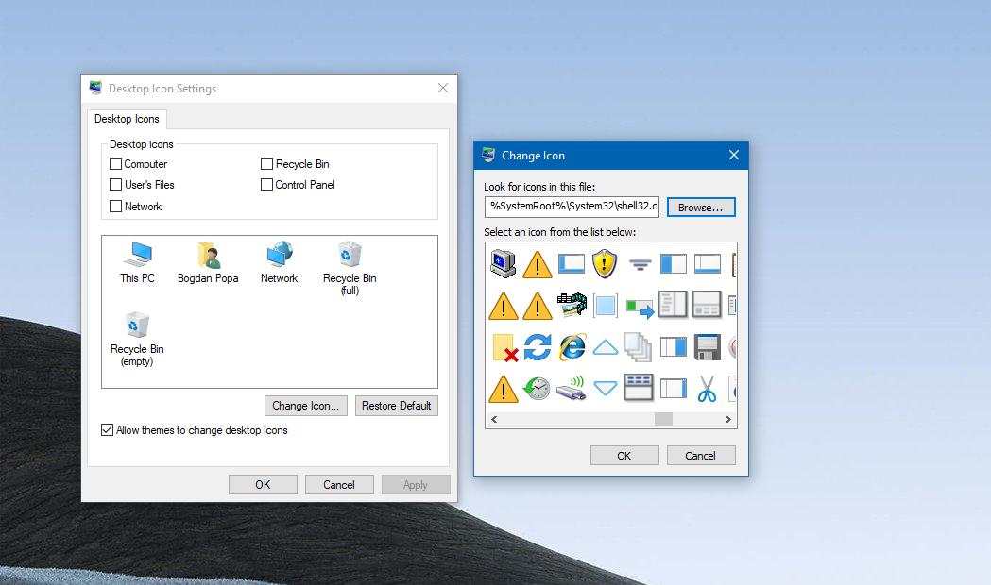Pick the blue scissors icon
The height and width of the screenshot is (585, 991).
click(707, 388)
